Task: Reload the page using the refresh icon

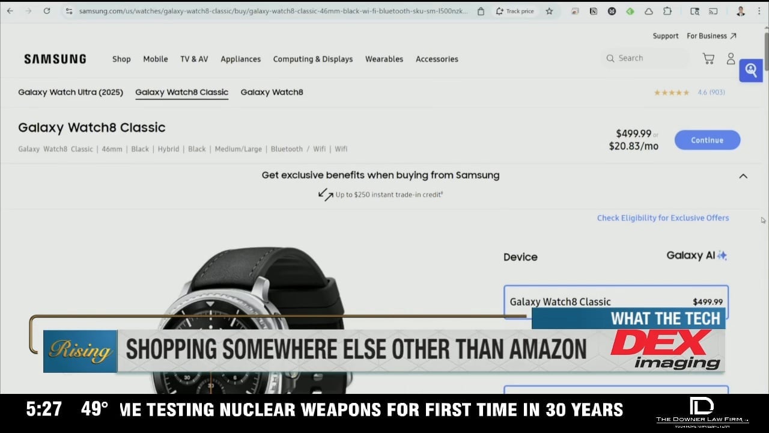Action: tap(47, 11)
